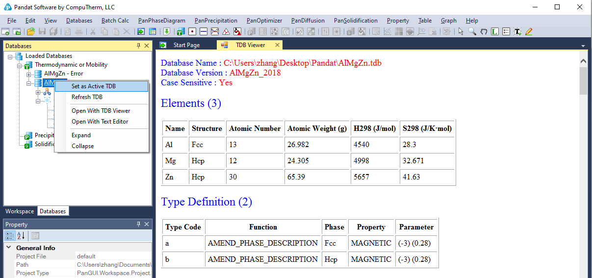Switch to the Start Page tab

click(186, 45)
